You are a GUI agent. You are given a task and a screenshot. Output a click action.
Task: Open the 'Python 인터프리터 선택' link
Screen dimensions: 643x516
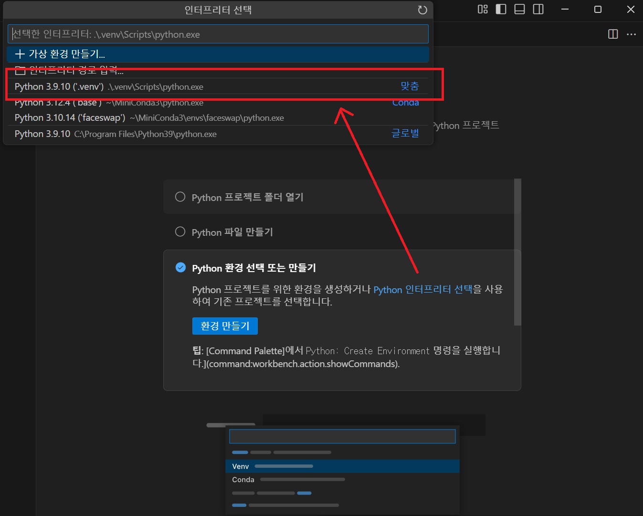click(422, 289)
